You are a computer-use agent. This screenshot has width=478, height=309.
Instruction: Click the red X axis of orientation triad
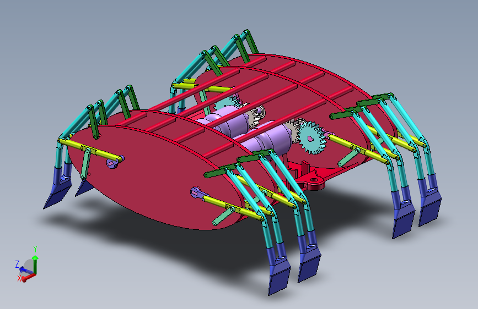coord(28,278)
